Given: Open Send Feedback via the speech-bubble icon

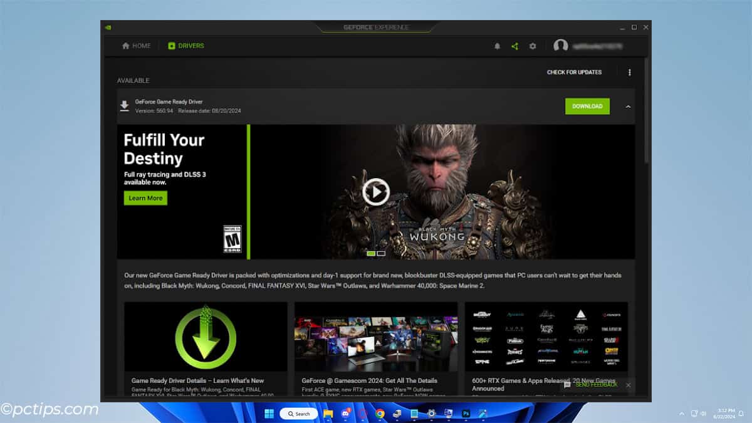Looking at the screenshot, I should coord(567,385).
